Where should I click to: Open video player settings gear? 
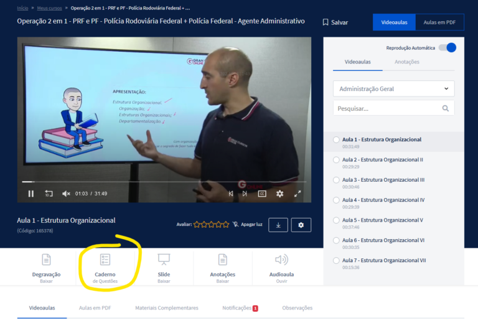279,194
